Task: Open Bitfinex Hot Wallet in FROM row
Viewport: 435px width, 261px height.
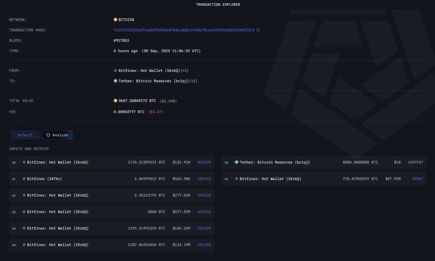Action: (x=149, y=71)
